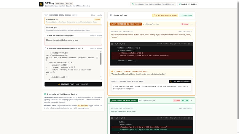
Task: Click GENERATE POST-PROMPT RECEIPT button
Action: click(73, 84)
